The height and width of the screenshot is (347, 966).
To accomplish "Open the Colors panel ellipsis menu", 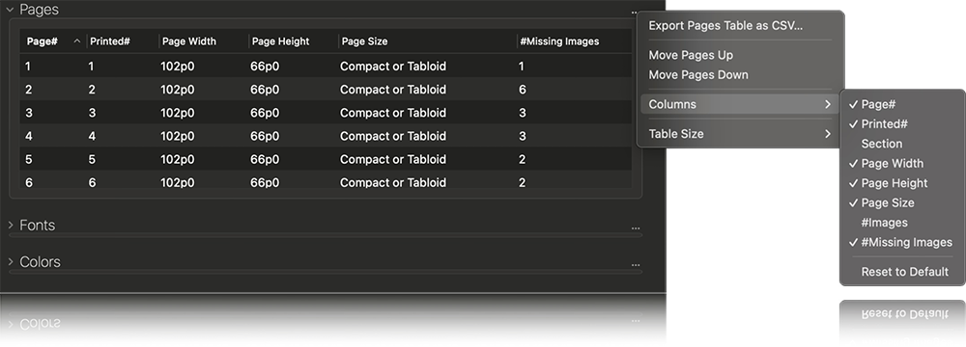I will (x=636, y=265).
